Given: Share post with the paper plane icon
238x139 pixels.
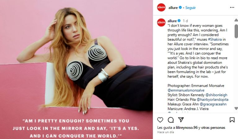Looking at the screenshot, I should pos(181,120).
